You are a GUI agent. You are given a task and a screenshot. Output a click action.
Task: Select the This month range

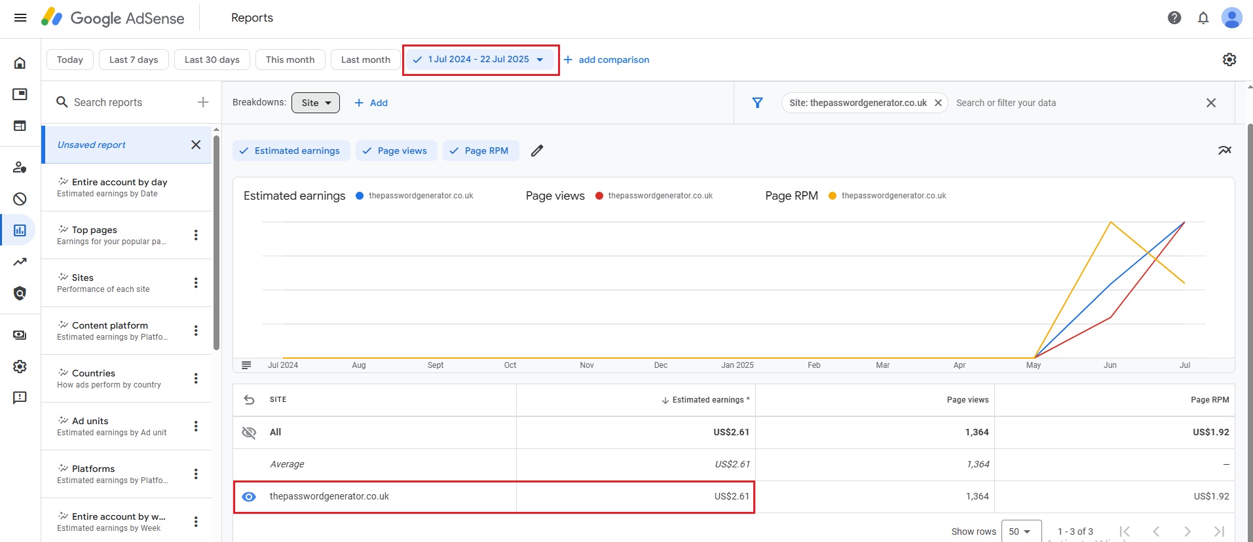pos(290,60)
